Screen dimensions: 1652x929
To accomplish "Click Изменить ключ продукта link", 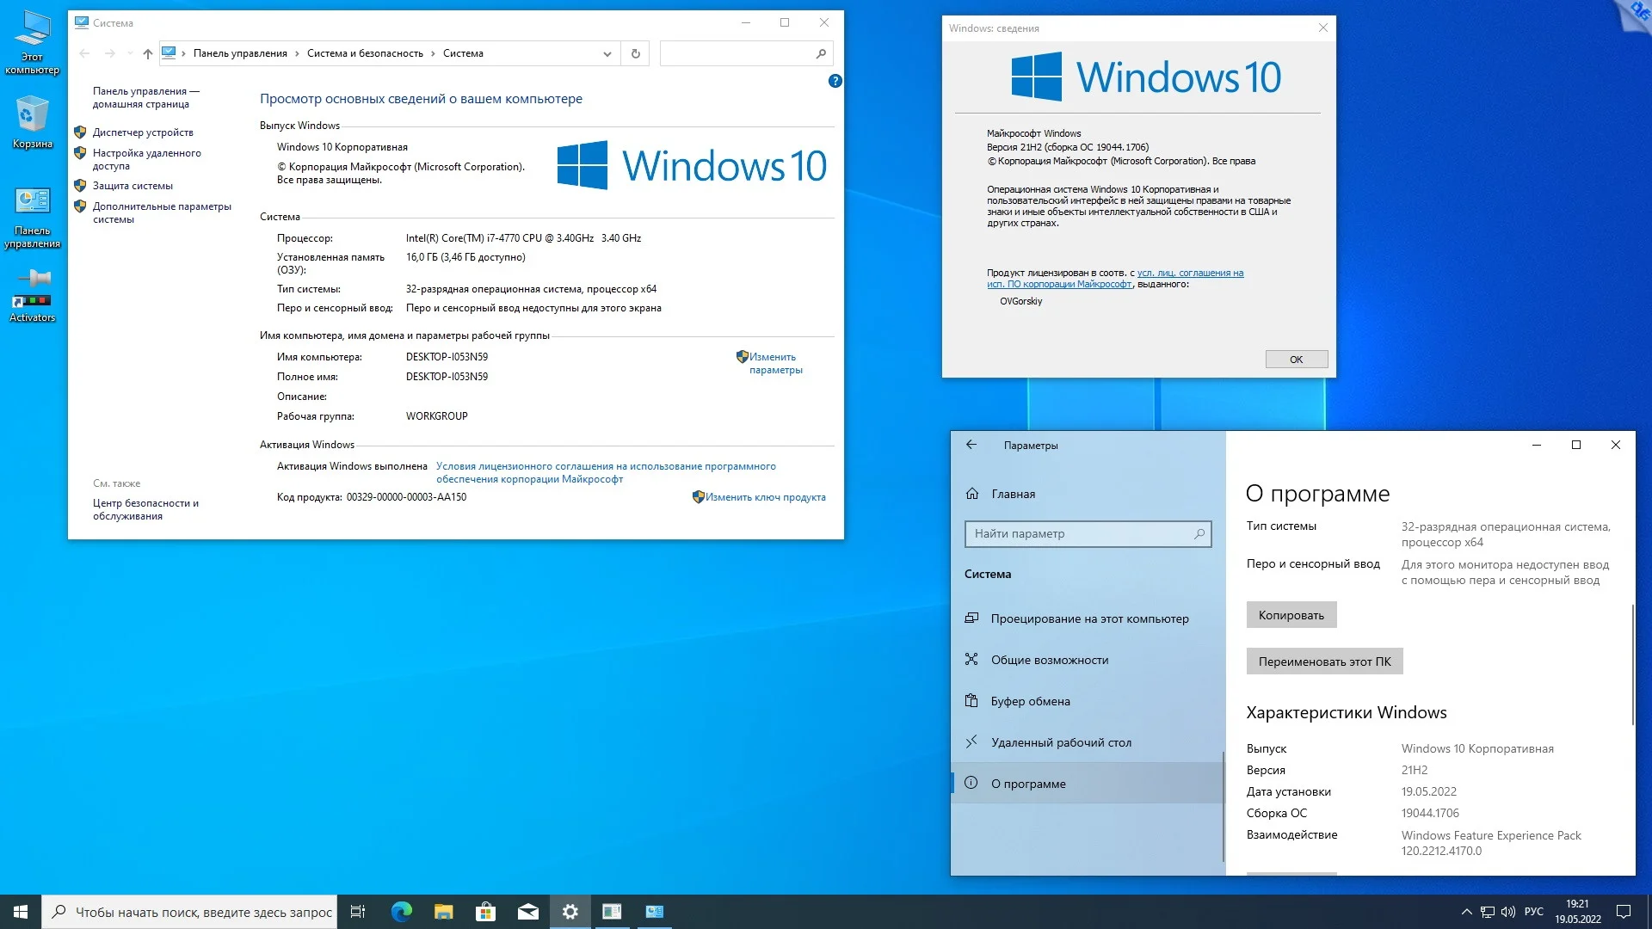I will click(x=765, y=497).
